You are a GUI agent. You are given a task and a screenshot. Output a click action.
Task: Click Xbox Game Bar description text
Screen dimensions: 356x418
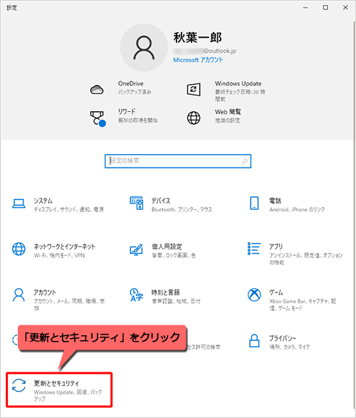pos(303,305)
